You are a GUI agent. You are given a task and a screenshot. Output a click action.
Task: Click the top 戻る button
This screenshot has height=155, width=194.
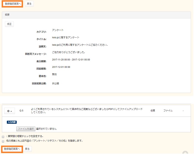pos(29,4)
